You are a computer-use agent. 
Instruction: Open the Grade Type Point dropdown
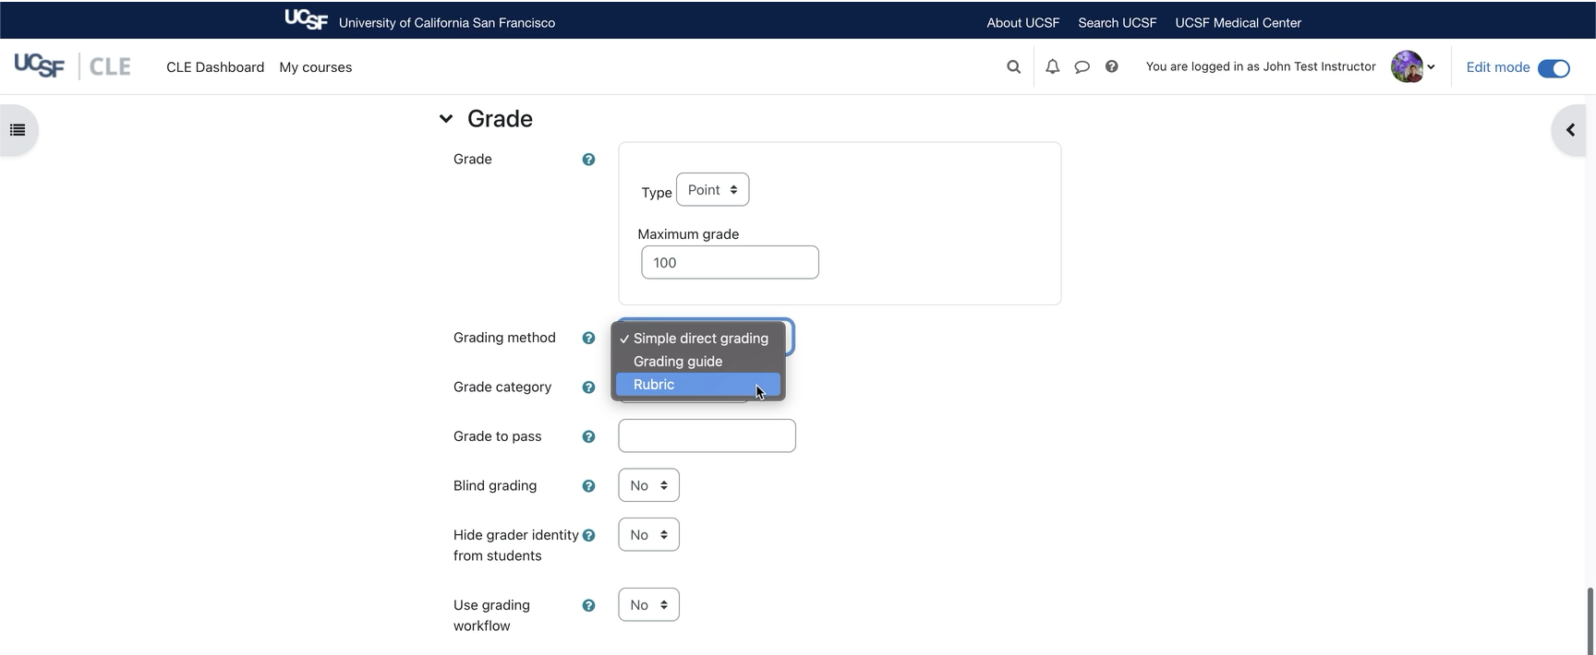click(712, 190)
